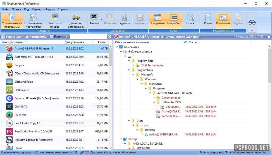272x155 pixels.
Task: Select the Hekasoft Backup & Restore icon
Action: (9, 140)
